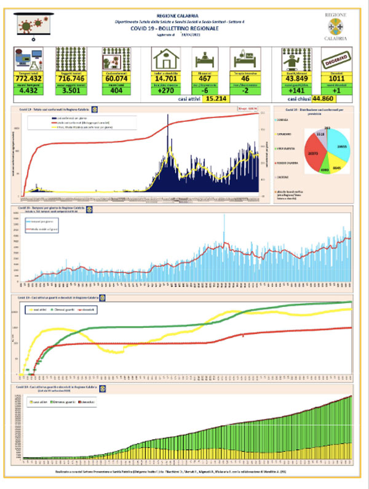369x489 pixels.
Task: Click the red-boxed value label atop cases chart
Action: pos(247,109)
